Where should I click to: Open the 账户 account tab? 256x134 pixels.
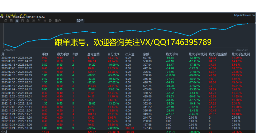click(x=58, y=21)
